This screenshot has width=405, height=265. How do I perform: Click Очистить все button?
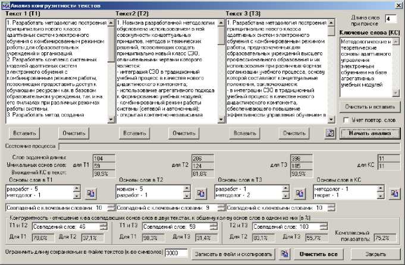click(319, 254)
